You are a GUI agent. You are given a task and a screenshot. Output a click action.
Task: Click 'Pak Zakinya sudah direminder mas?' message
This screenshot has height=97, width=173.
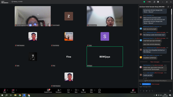pyautogui.click(x=154, y=35)
